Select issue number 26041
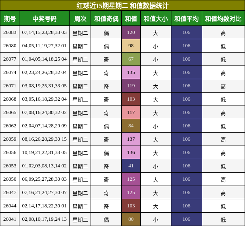The height and width of the screenshot is (226, 245). pos(10,219)
